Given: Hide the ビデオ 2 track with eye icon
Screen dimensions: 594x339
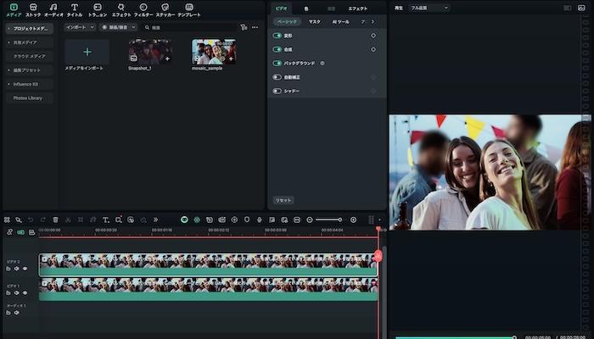Looking at the screenshot, I should pos(25,269).
